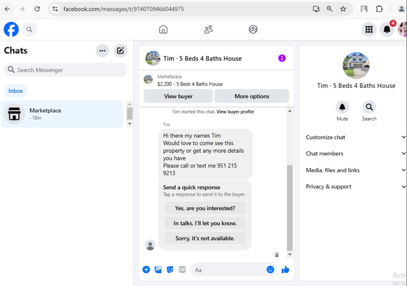Expand Customize chat section
The width and height of the screenshot is (407, 286).
click(x=356, y=137)
